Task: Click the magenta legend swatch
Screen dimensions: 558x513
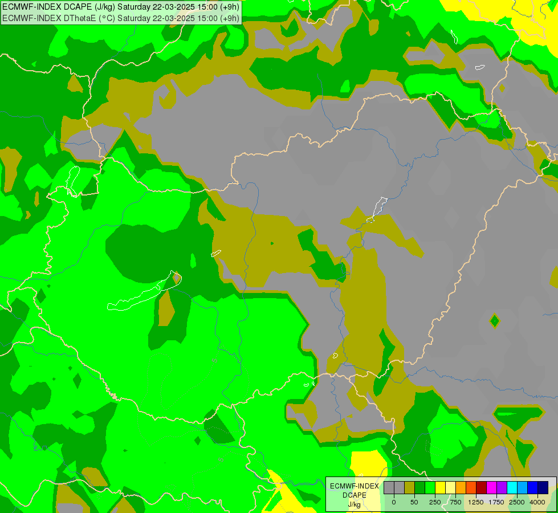Action: [x=492, y=487]
